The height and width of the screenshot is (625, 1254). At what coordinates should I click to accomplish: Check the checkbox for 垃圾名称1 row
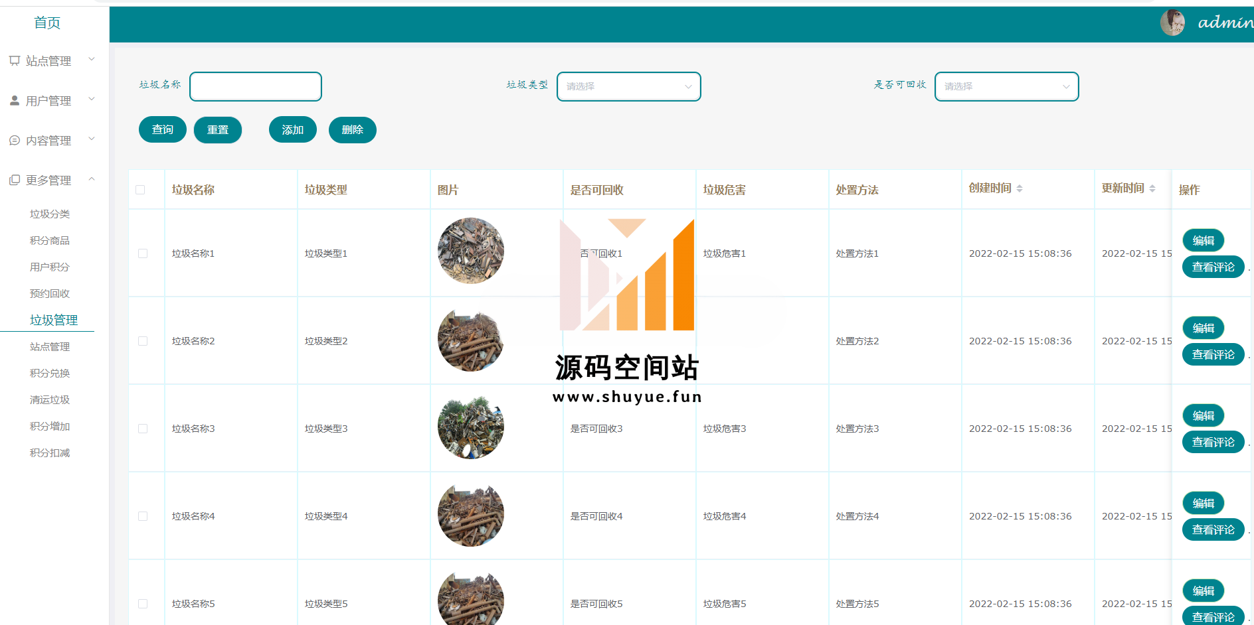point(143,253)
